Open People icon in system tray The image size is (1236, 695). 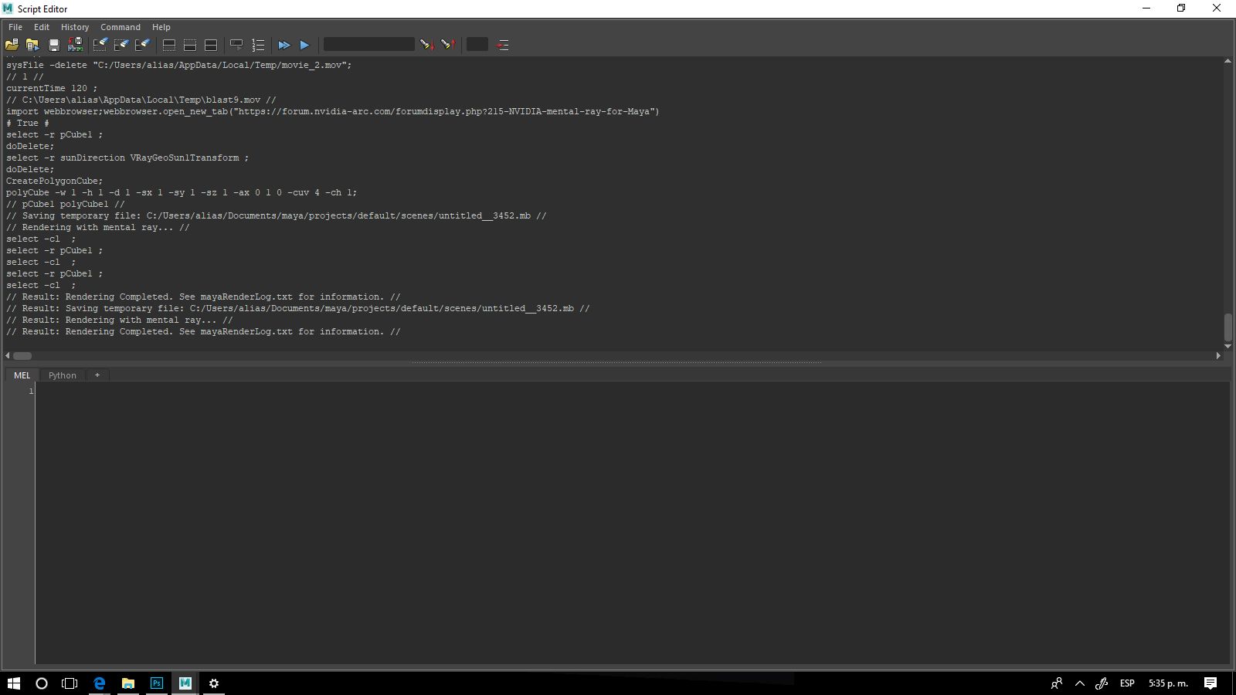pyautogui.click(x=1057, y=683)
